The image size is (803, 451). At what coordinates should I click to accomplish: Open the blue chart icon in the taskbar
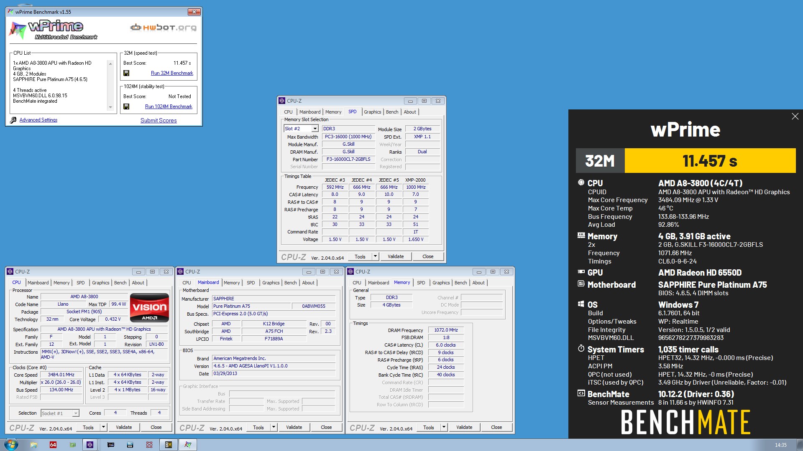[130, 445]
